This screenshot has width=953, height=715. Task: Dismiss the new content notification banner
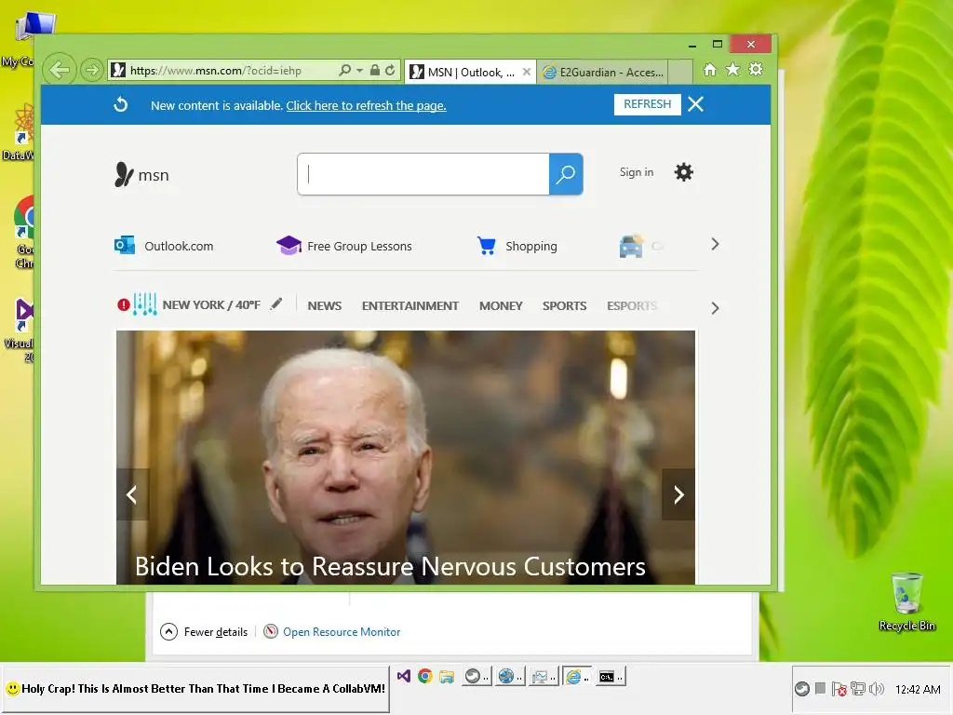tap(696, 104)
